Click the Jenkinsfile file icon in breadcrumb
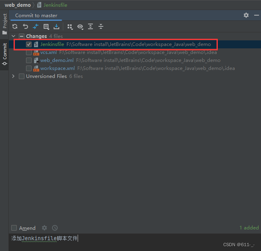261x251 pixels. point(39,5)
